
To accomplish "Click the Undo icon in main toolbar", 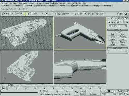I will click(x=3, y=14).
